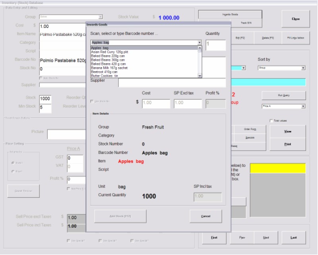
Task: Click the Quantity input field
Action: coord(215,45)
